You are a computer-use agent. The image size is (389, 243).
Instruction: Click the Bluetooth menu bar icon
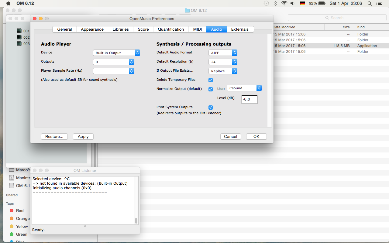click(x=275, y=3)
